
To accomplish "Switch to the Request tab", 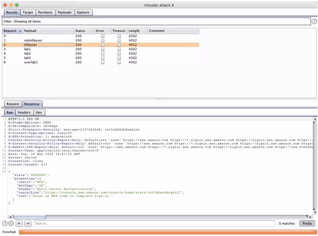I will coord(13,104).
